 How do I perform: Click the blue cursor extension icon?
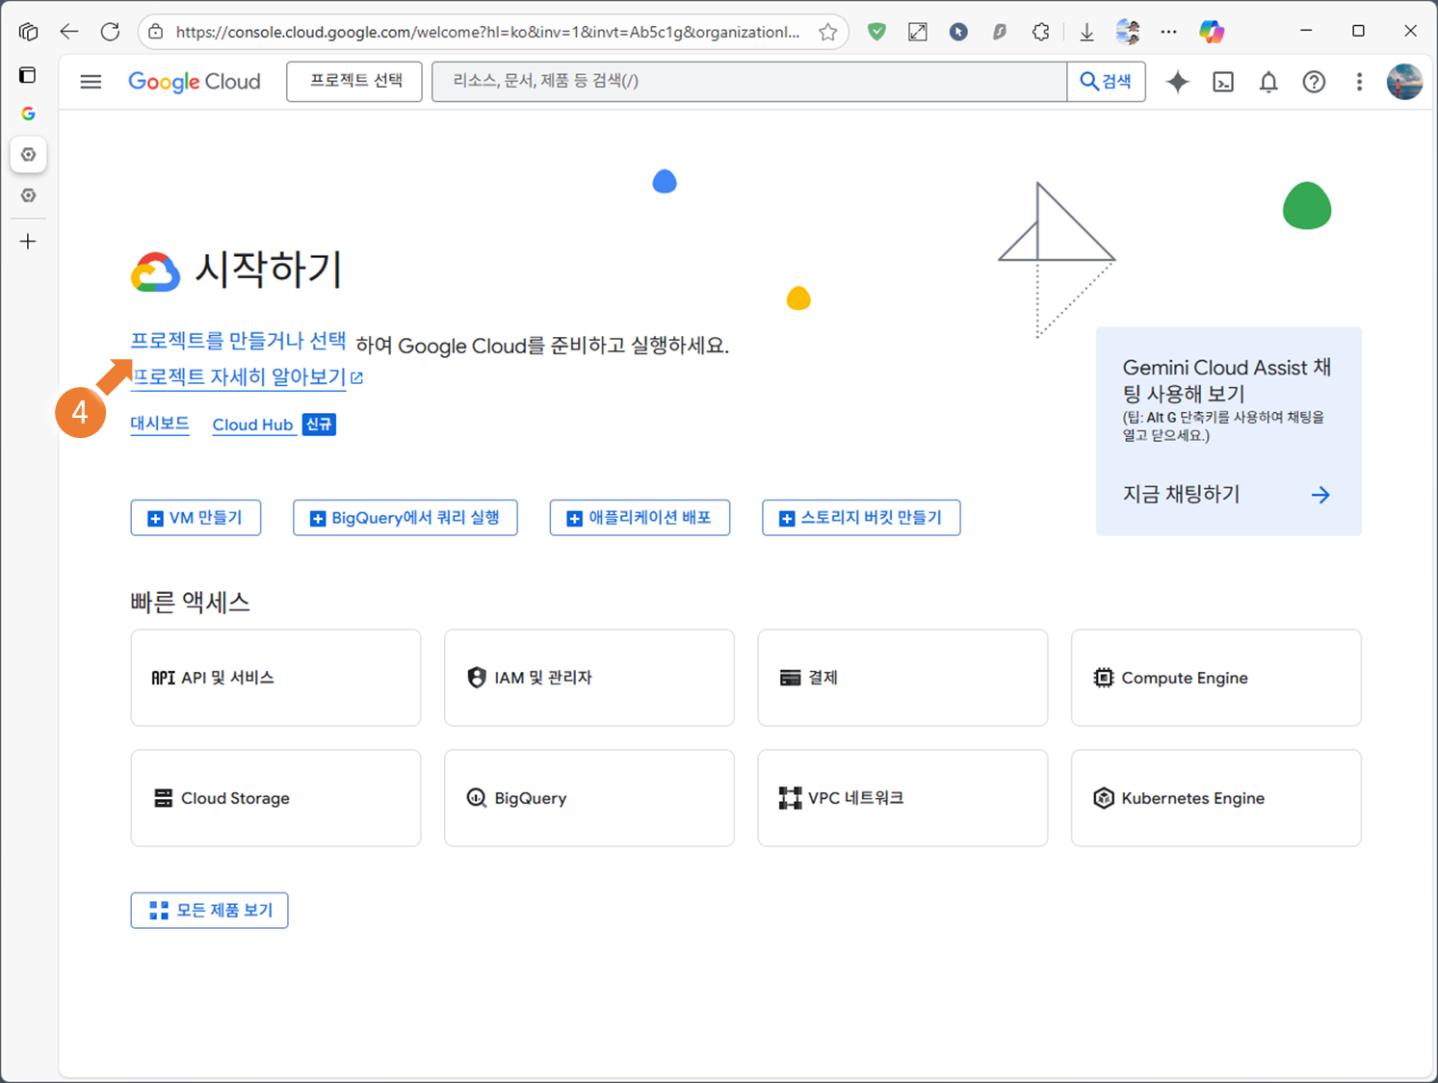958,32
